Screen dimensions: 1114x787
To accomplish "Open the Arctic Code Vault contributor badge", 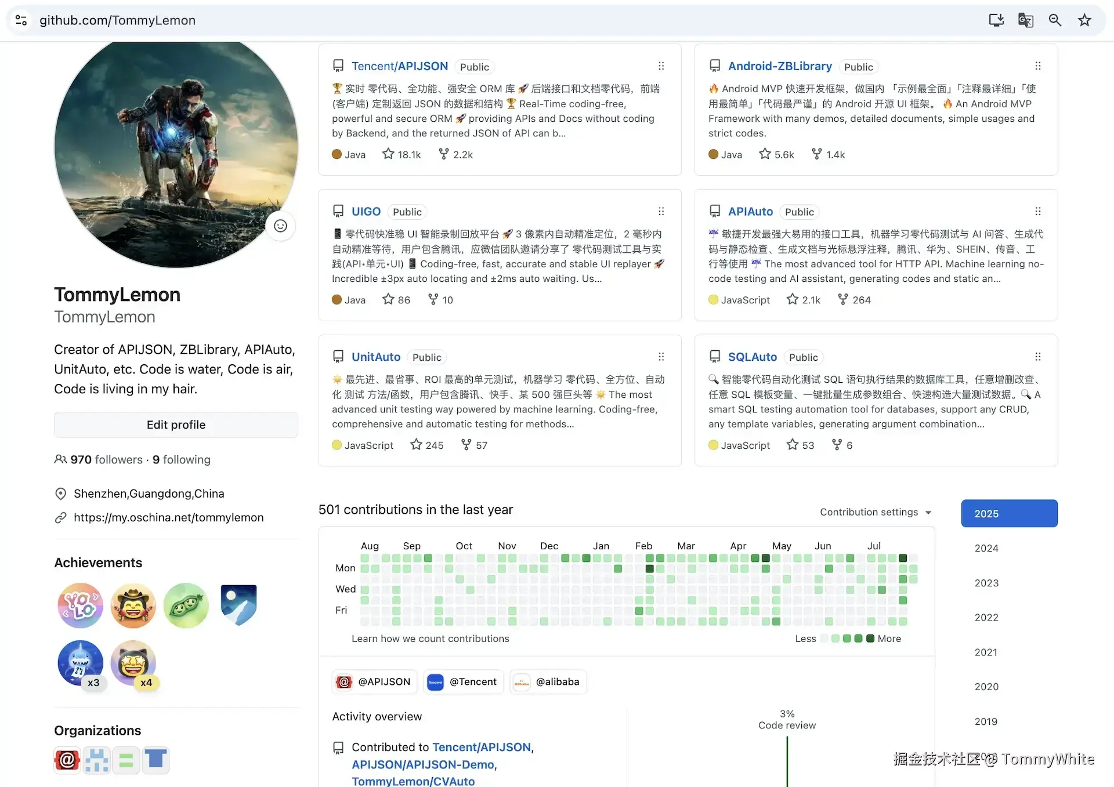I will pos(238,605).
